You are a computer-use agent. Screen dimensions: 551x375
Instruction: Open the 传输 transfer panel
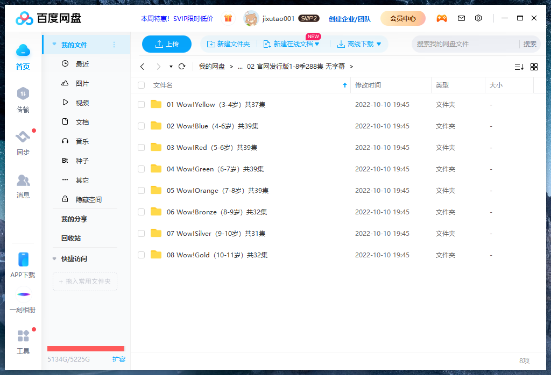[x=23, y=100]
